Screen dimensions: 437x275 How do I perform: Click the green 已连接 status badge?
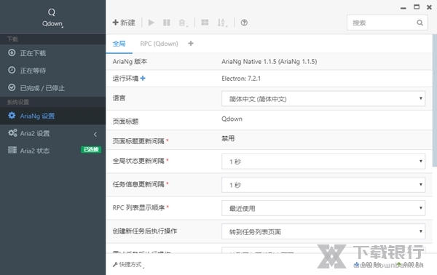[91, 150]
